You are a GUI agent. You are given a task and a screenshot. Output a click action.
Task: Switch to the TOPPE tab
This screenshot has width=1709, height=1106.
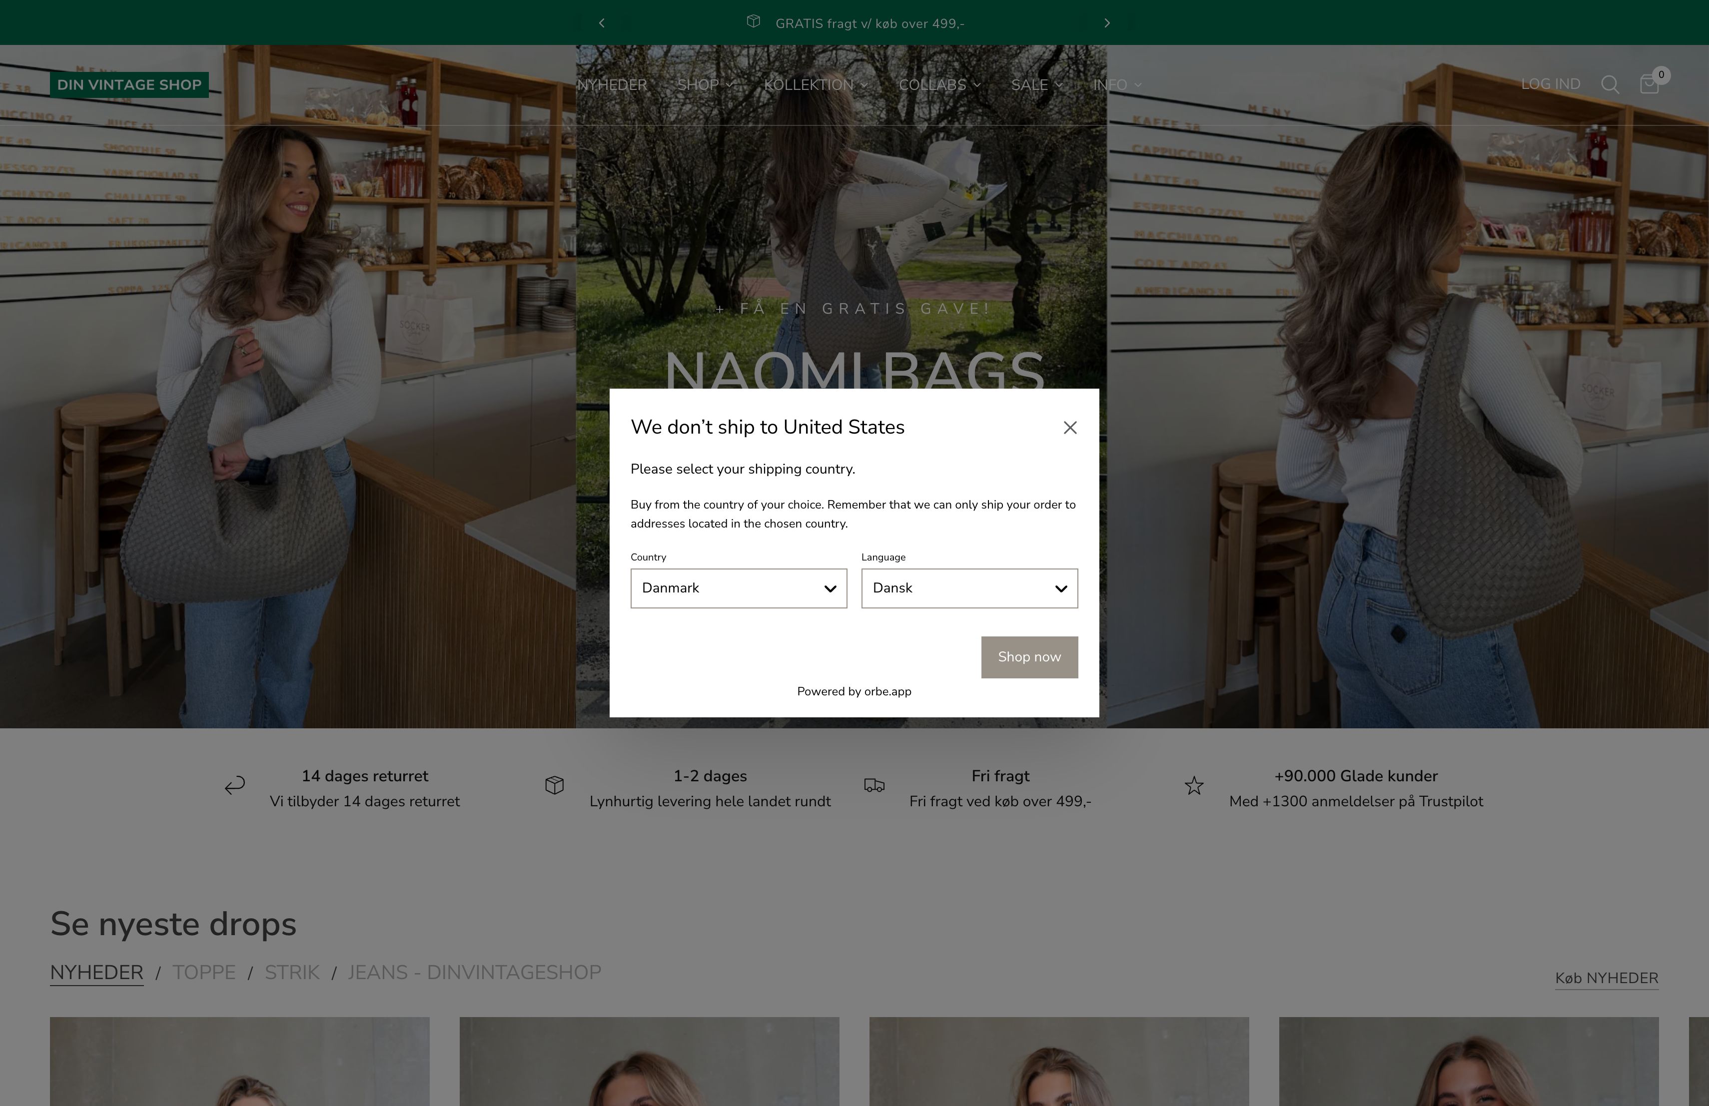point(204,972)
